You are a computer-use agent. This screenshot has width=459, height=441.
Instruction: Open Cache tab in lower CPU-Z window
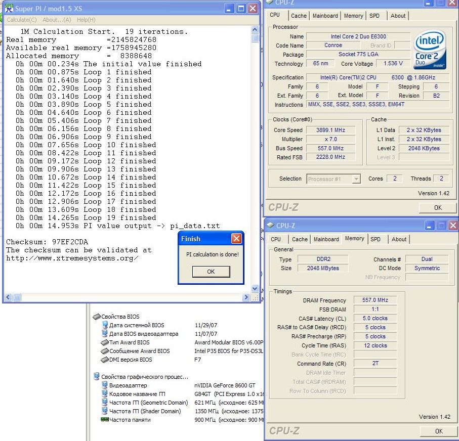pyautogui.click(x=300, y=239)
